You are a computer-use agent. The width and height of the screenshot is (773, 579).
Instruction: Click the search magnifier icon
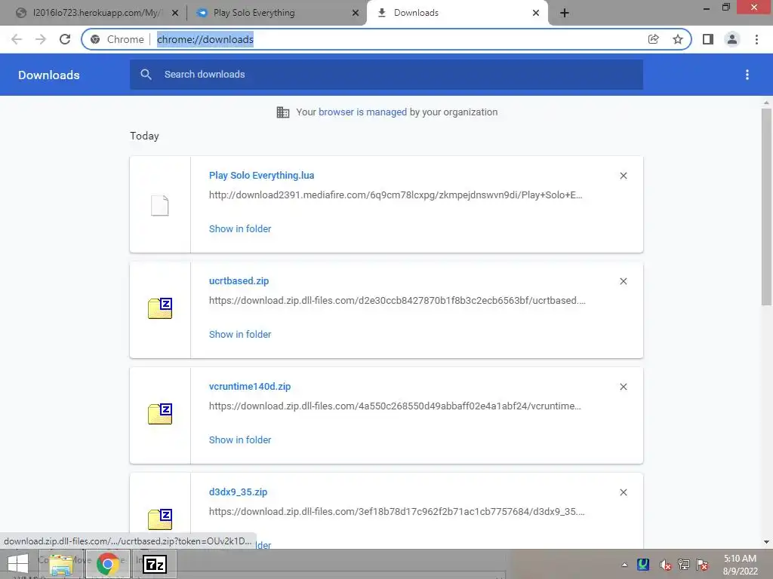click(x=146, y=75)
